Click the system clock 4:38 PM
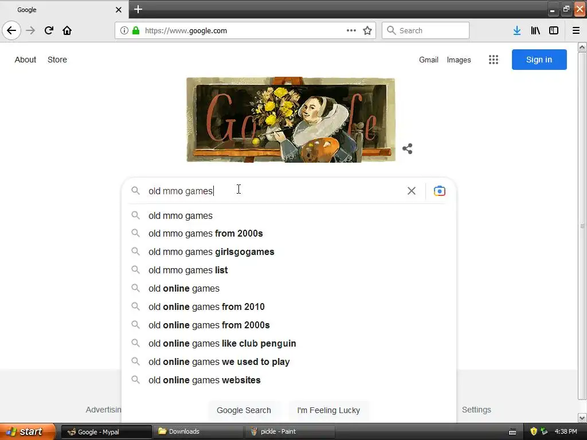 [x=566, y=431]
